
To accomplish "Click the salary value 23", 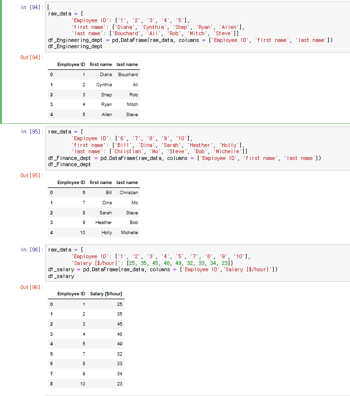I will click(x=120, y=383).
